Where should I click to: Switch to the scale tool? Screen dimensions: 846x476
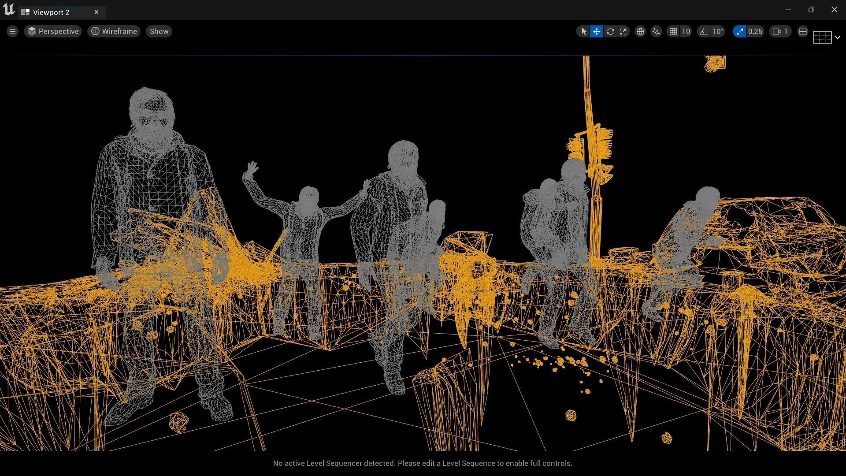click(623, 31)
